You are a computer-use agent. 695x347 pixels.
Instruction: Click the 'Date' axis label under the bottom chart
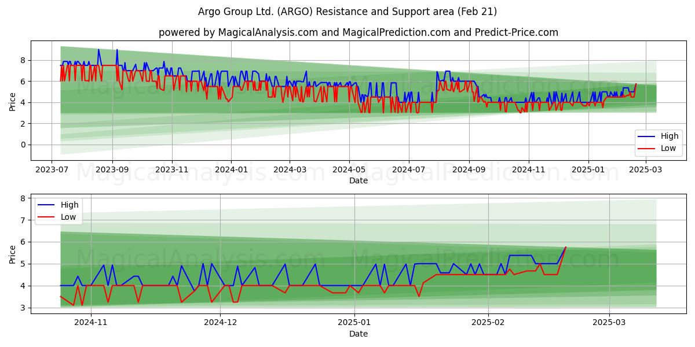coord(359,334)
